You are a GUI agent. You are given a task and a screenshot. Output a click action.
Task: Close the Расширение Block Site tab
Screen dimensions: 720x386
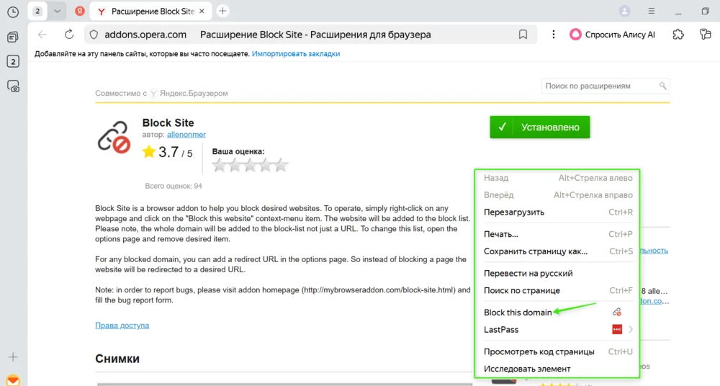point(202,11)
